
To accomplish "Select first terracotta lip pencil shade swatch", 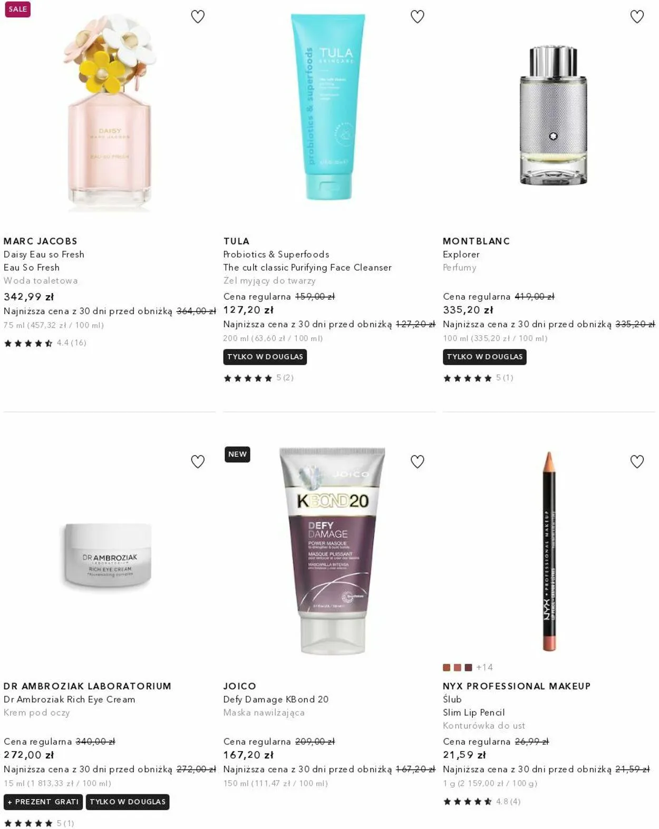I will (447, 668).
